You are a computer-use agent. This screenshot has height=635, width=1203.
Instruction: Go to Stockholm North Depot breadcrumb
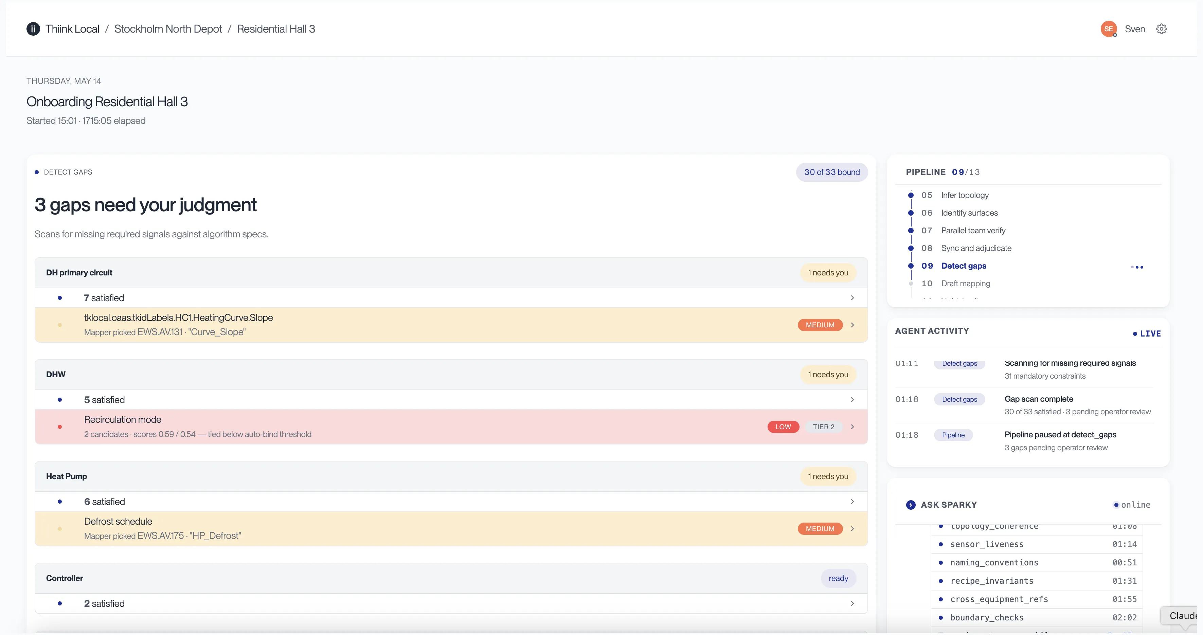click(x=168, y=29)
